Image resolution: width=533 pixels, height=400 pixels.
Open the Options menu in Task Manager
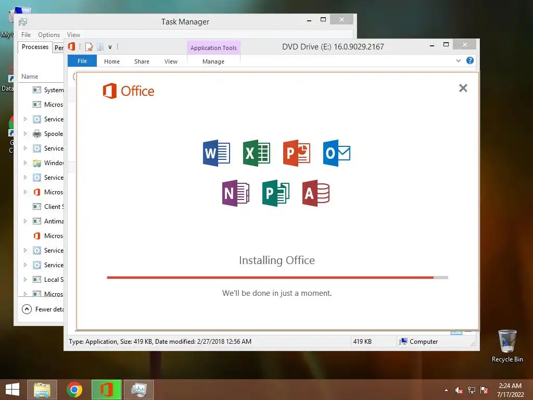point(49,35)
